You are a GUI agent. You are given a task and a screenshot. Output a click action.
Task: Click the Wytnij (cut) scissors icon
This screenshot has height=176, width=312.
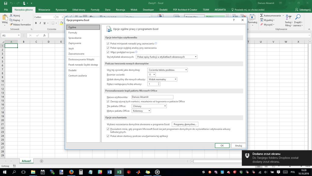point(11,16)
